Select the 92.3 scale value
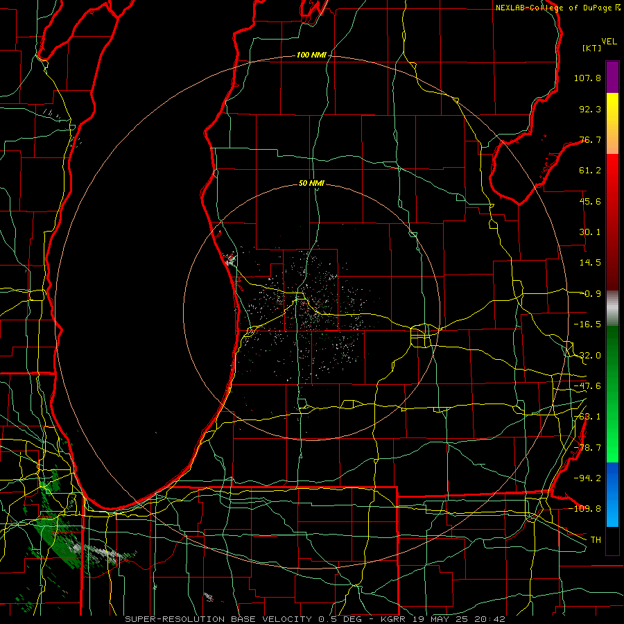The height and width of the screenshot is (624, 624). pos(590,109)
